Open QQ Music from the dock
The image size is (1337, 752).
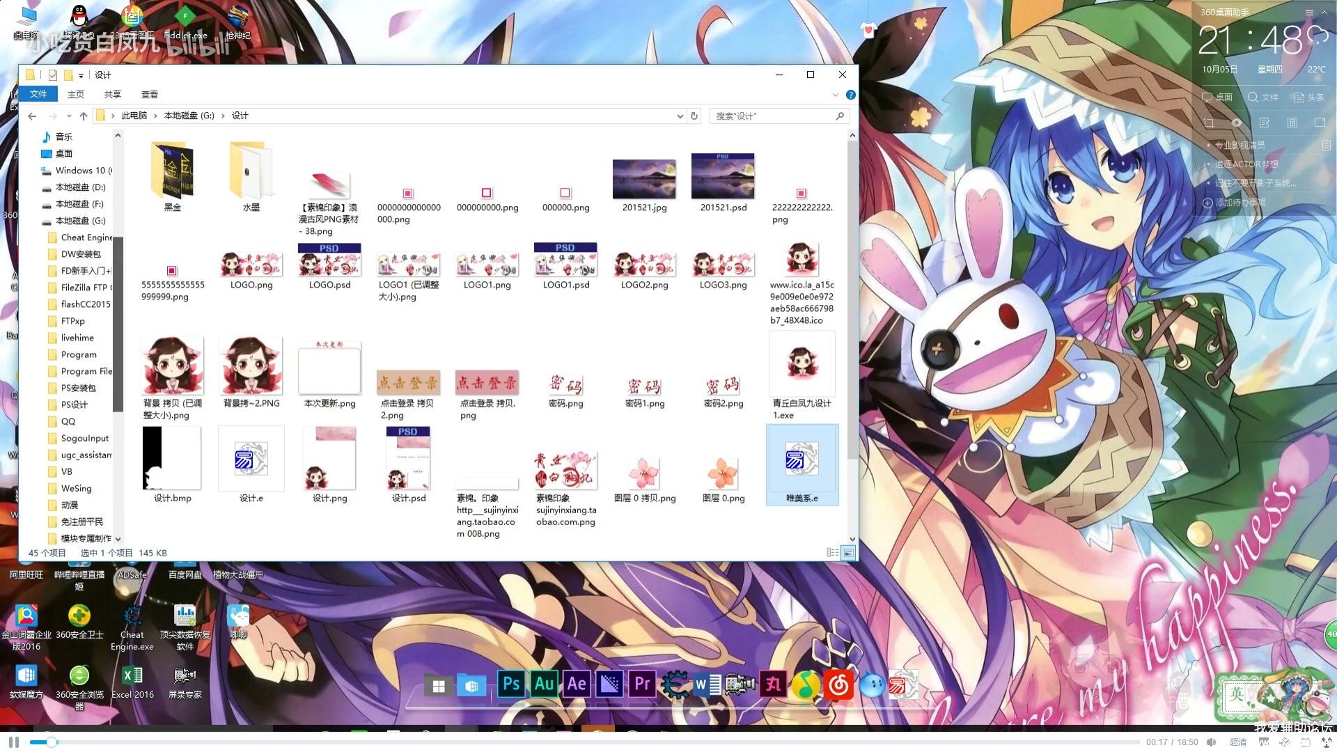click(806, 686)
